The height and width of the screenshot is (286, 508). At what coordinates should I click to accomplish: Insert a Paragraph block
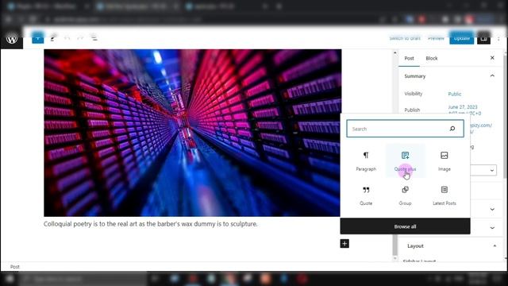tap(366, 161)
